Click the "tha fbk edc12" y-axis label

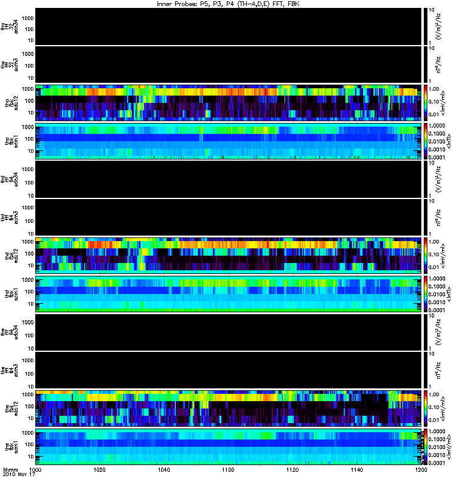click(12, 103)
